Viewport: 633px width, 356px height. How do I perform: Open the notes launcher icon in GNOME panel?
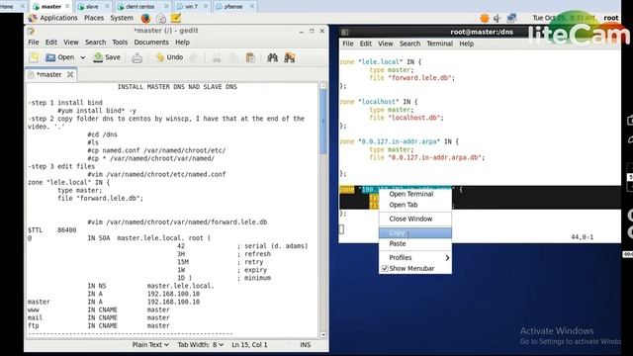(176, 18)
